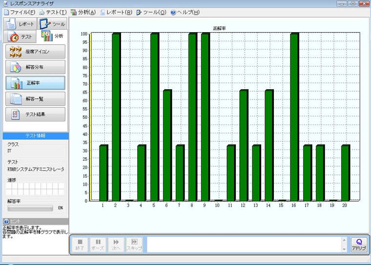This screenshot has width=371, height=265.
Task: Click the 終了 stop button
Action: (x=80, y=245)
